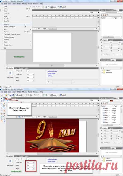Click the Copy toolbar icon
Image resolution: width=123 pixels, height=176 pixels.
click(28, 95)
